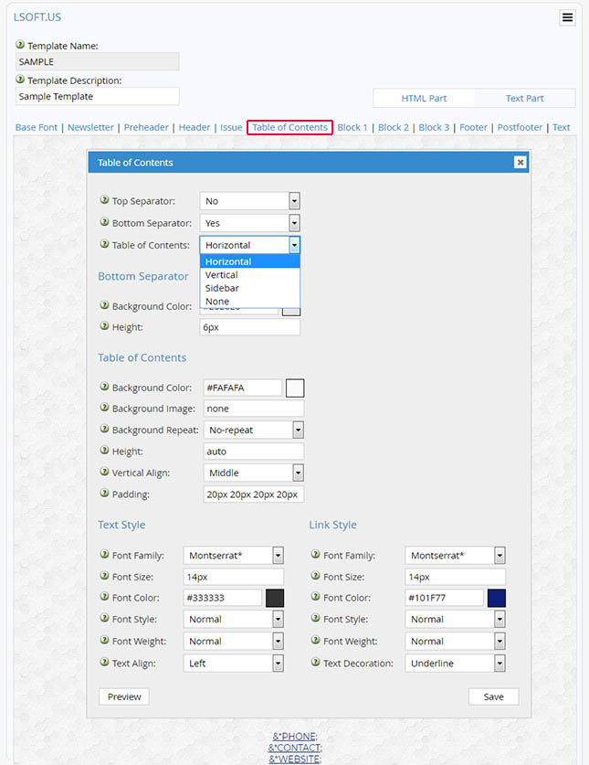Open the Header section link
589x765 pixels.
click(195, 127)
